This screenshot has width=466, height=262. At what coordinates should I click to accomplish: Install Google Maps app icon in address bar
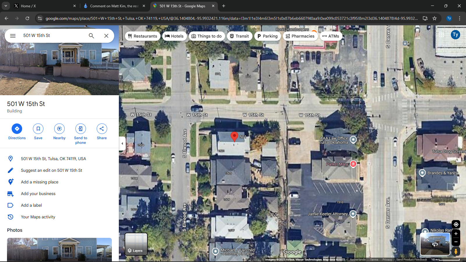[425, 18]
